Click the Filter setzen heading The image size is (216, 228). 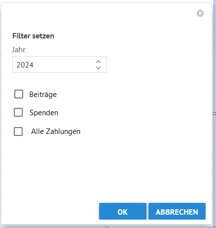tap(33, 36)
